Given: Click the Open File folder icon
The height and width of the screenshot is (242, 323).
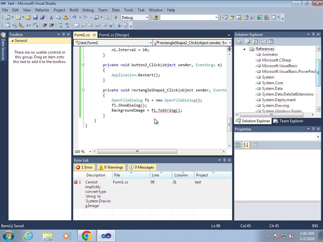Looking at the screenshot, I should coord(28,18).
